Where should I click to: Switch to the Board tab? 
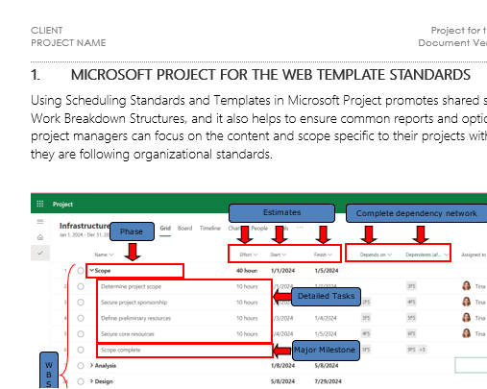(184, 229)
